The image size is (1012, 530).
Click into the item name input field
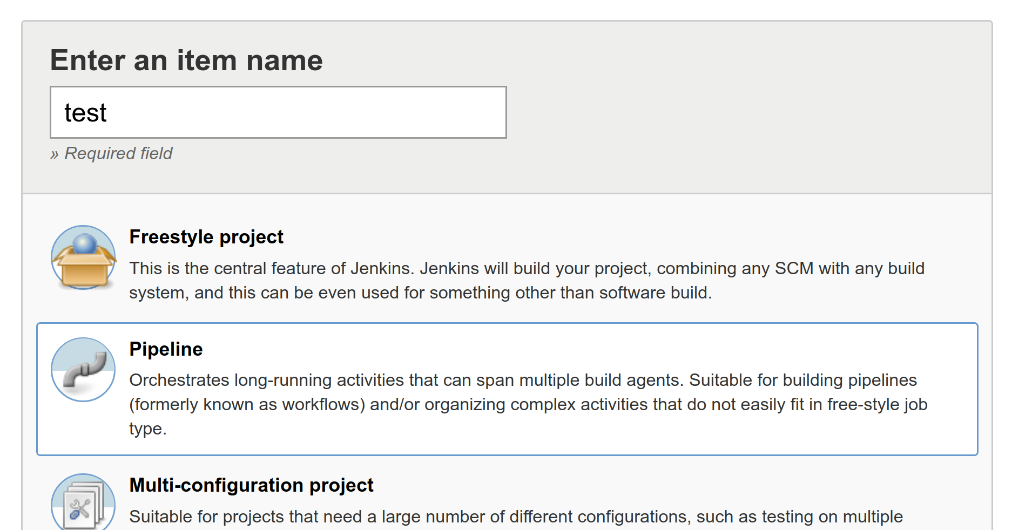tap(278, 112)
